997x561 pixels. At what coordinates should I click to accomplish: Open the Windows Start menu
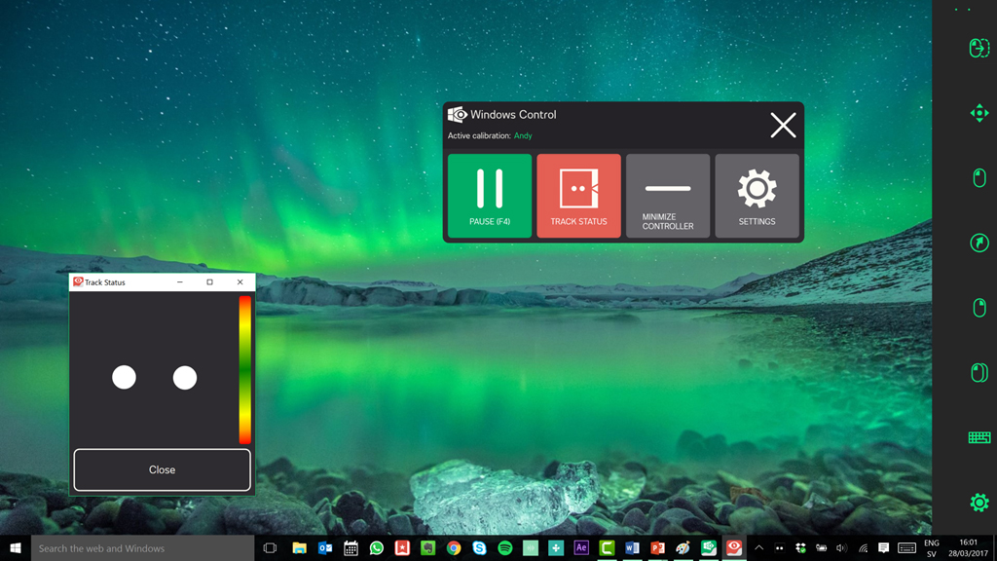16,547
